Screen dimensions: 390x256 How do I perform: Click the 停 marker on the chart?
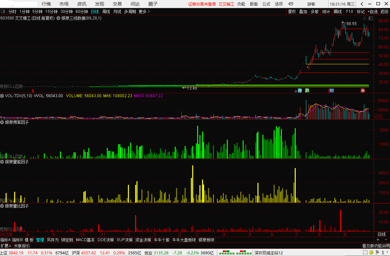click(300, 91)
